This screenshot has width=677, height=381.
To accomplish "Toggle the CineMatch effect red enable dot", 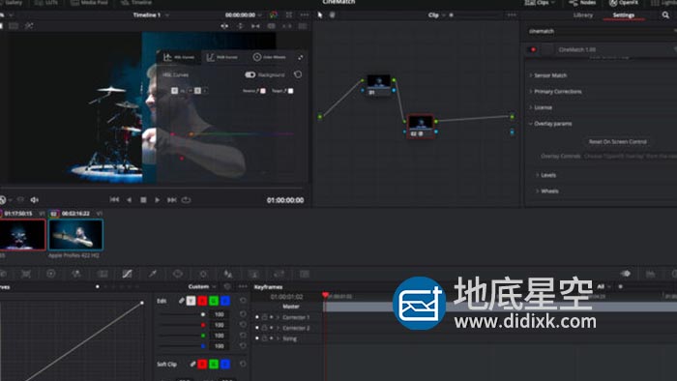I will 533,49.
